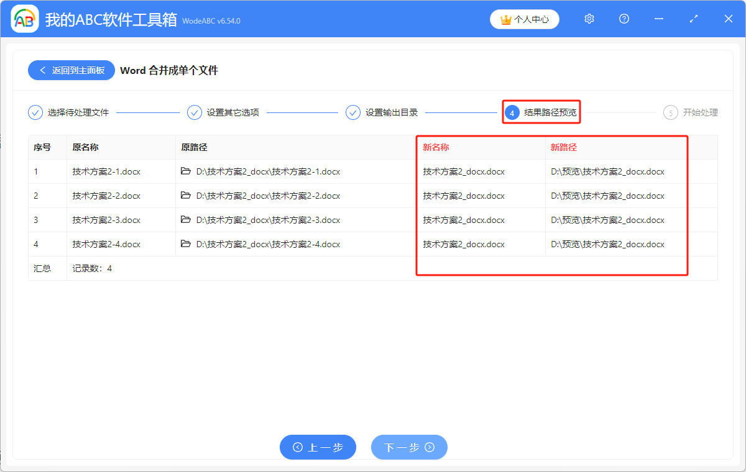Open 个人中心 personal center
Image resolution: width=746 pixels, height=472 pixels.
click(524, 19)
